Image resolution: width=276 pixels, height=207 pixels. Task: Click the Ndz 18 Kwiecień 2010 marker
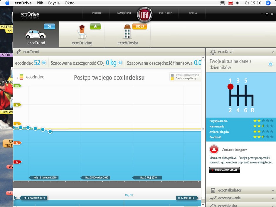click(44, 177)
